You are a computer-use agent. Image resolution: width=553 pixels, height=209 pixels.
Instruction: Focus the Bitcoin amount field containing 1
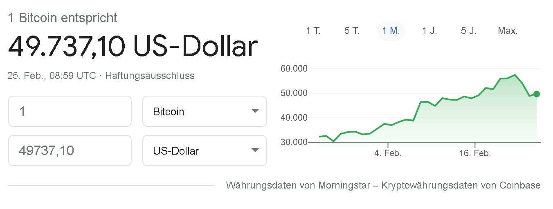(x=70, y=111)
